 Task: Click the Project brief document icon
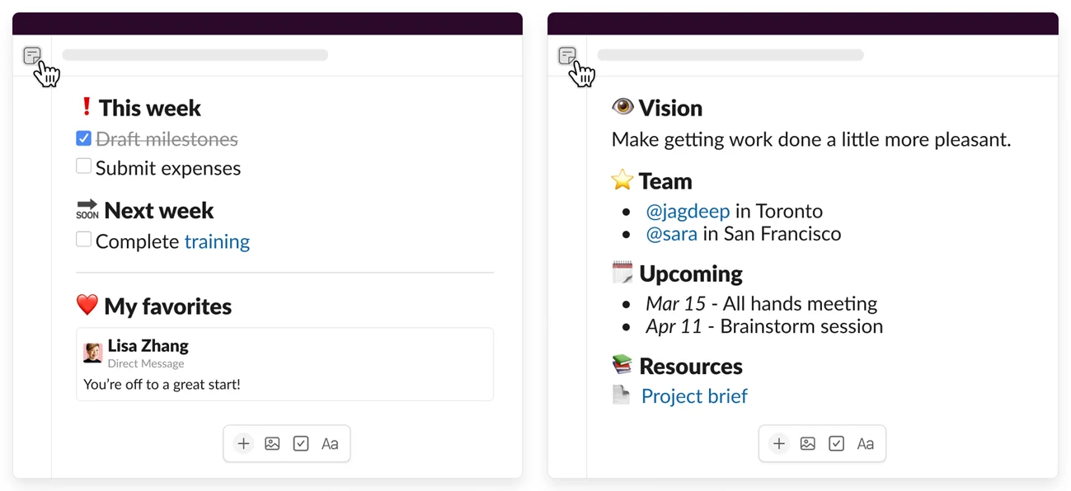pos(622,395)
